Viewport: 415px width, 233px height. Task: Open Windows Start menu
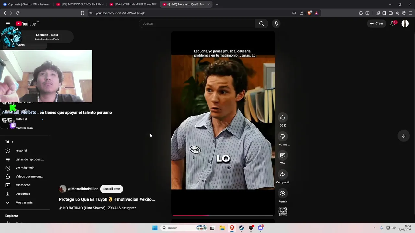pos(155,228)
